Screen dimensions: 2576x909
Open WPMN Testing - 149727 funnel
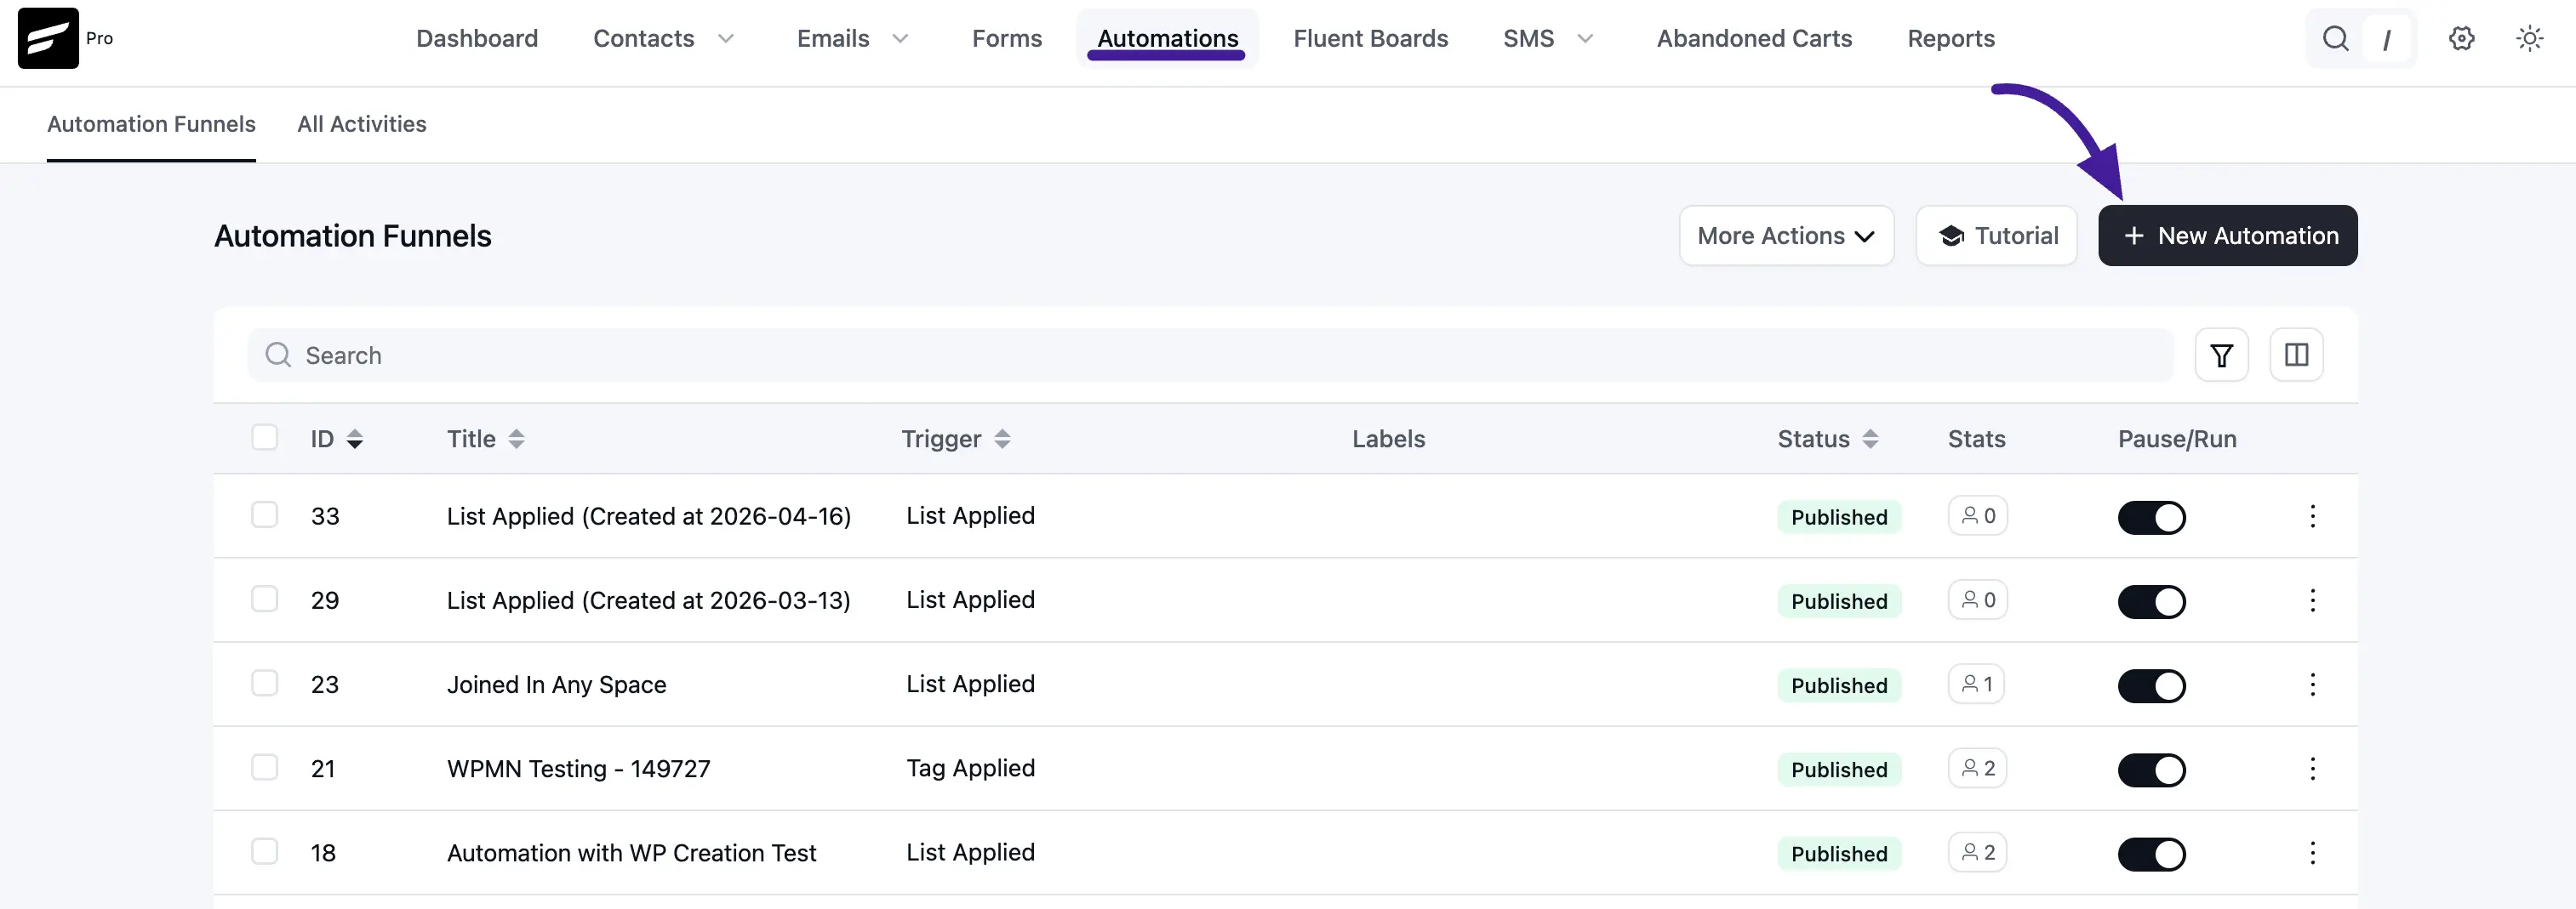pos(578,768)
